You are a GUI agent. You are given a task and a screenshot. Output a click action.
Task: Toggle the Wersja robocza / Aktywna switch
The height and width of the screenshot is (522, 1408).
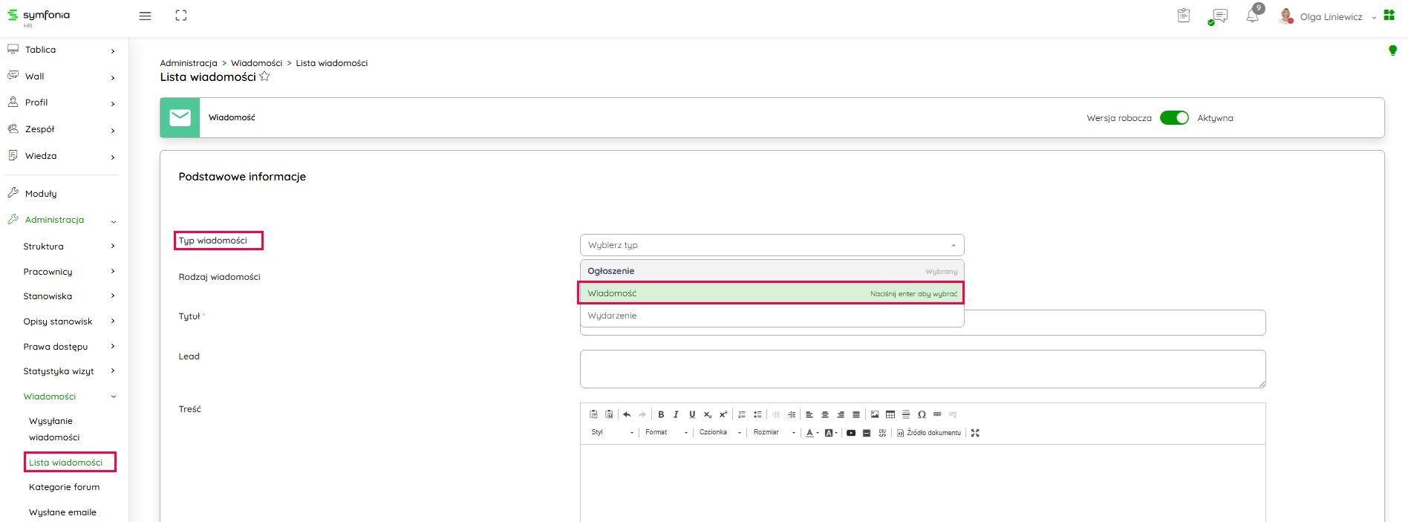(x=1174, y=118)
